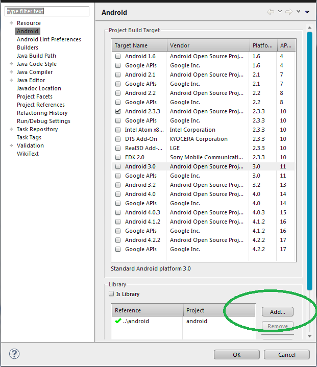Open Run/Debug Settings page
Viewport: 317px width, 367px height.
(x=43, y=121)
